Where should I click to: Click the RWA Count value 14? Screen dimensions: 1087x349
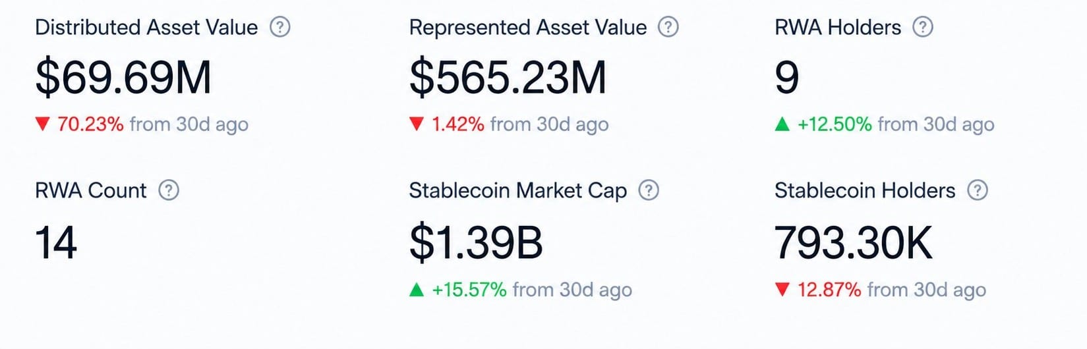[56, 242]
